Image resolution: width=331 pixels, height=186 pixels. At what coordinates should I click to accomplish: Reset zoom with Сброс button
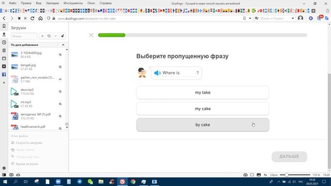[274, 175]
